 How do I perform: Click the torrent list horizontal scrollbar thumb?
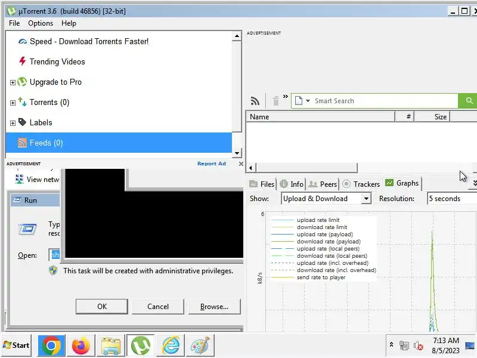[306, 168]
